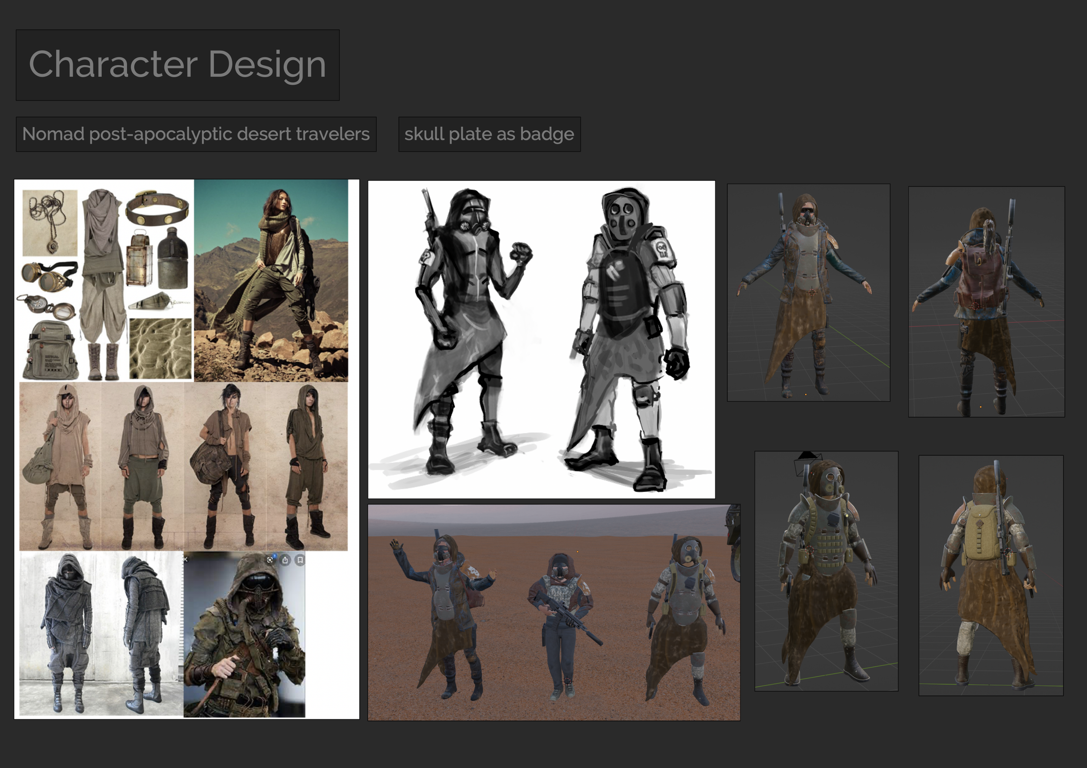The width and height of the screenshot is (1087, 768).
Task: Click the woman on rocky mountain photo
Action: pos(271,280)
